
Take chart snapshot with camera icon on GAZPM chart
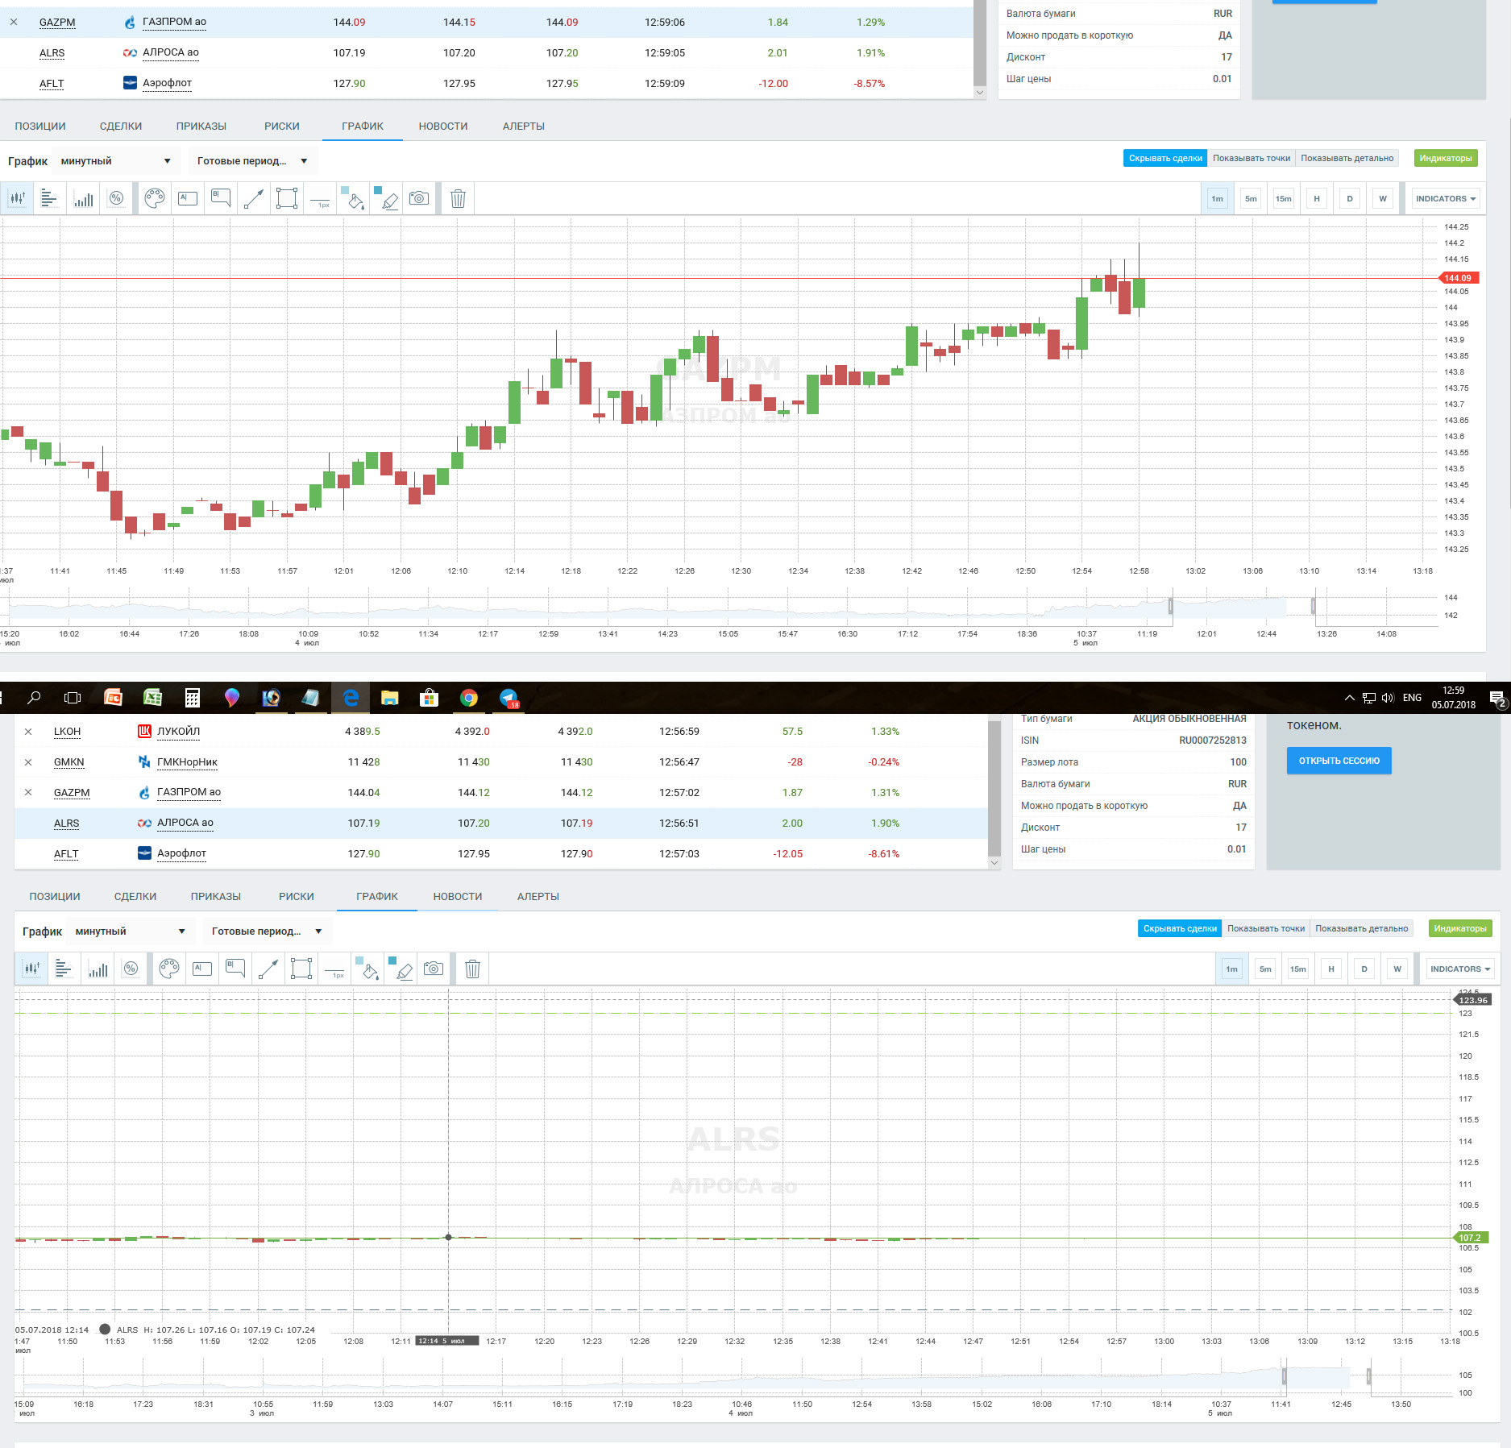pos(419,198)
